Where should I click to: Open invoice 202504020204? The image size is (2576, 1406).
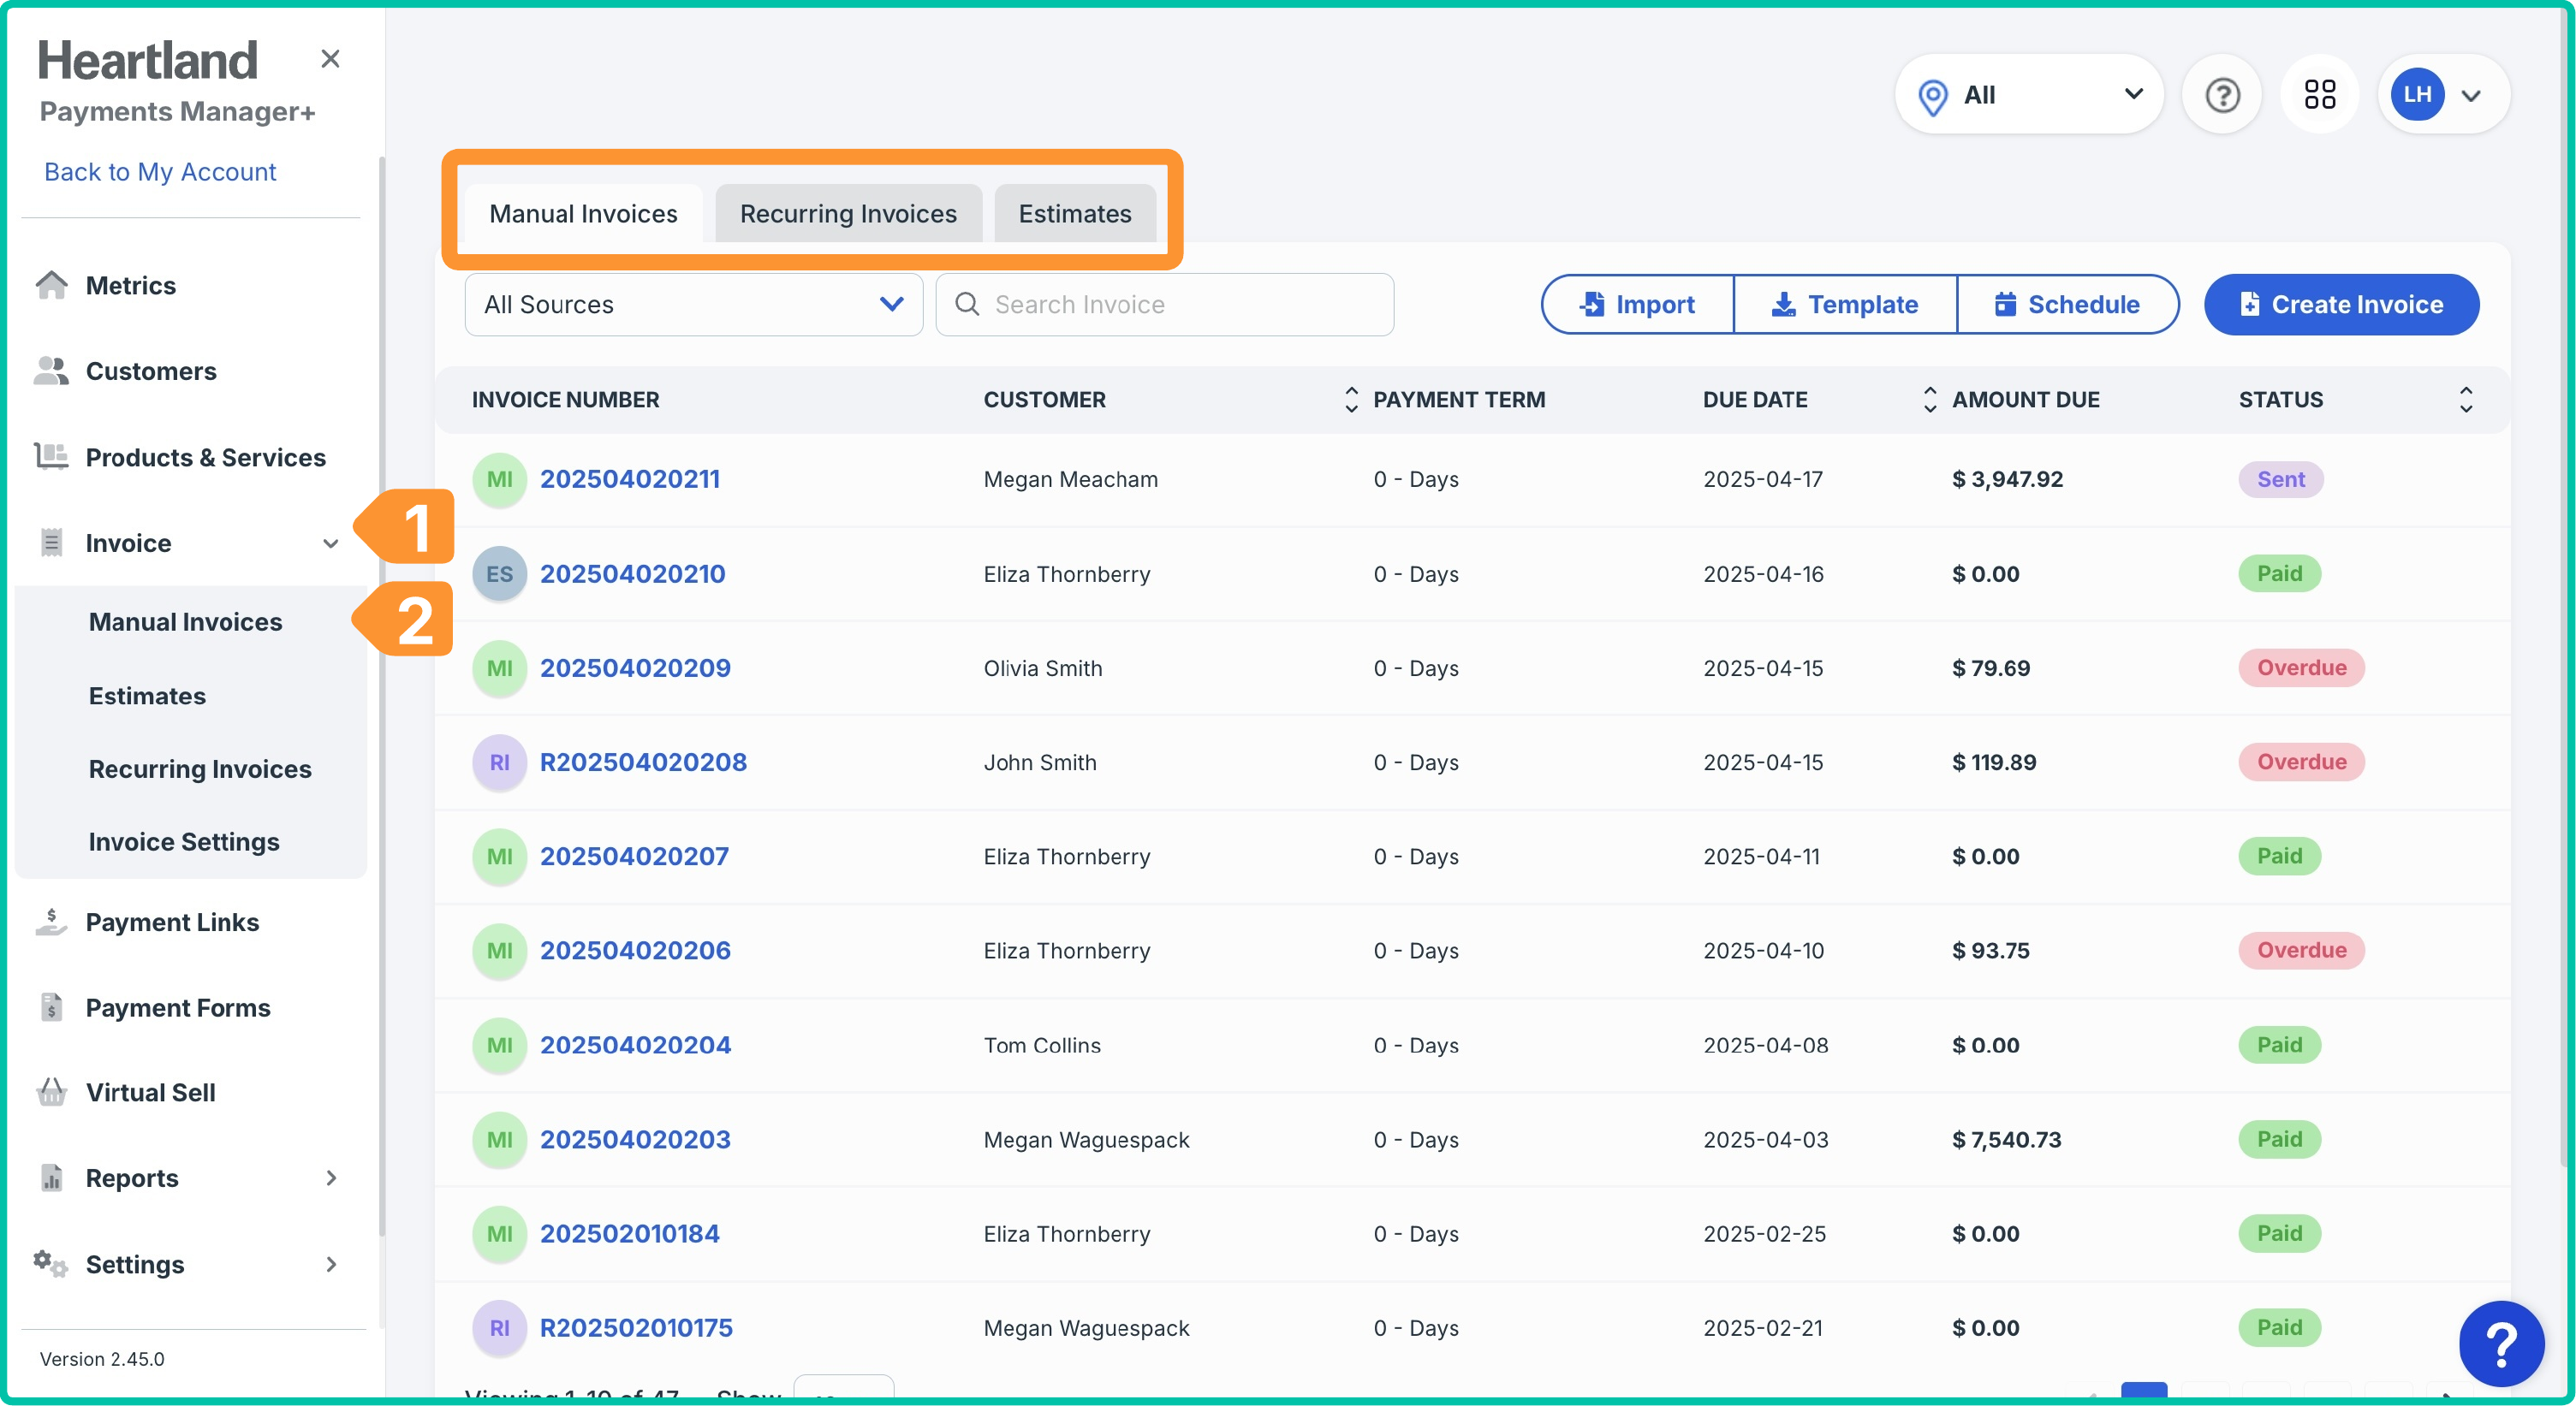click(x=635, y=1045)
